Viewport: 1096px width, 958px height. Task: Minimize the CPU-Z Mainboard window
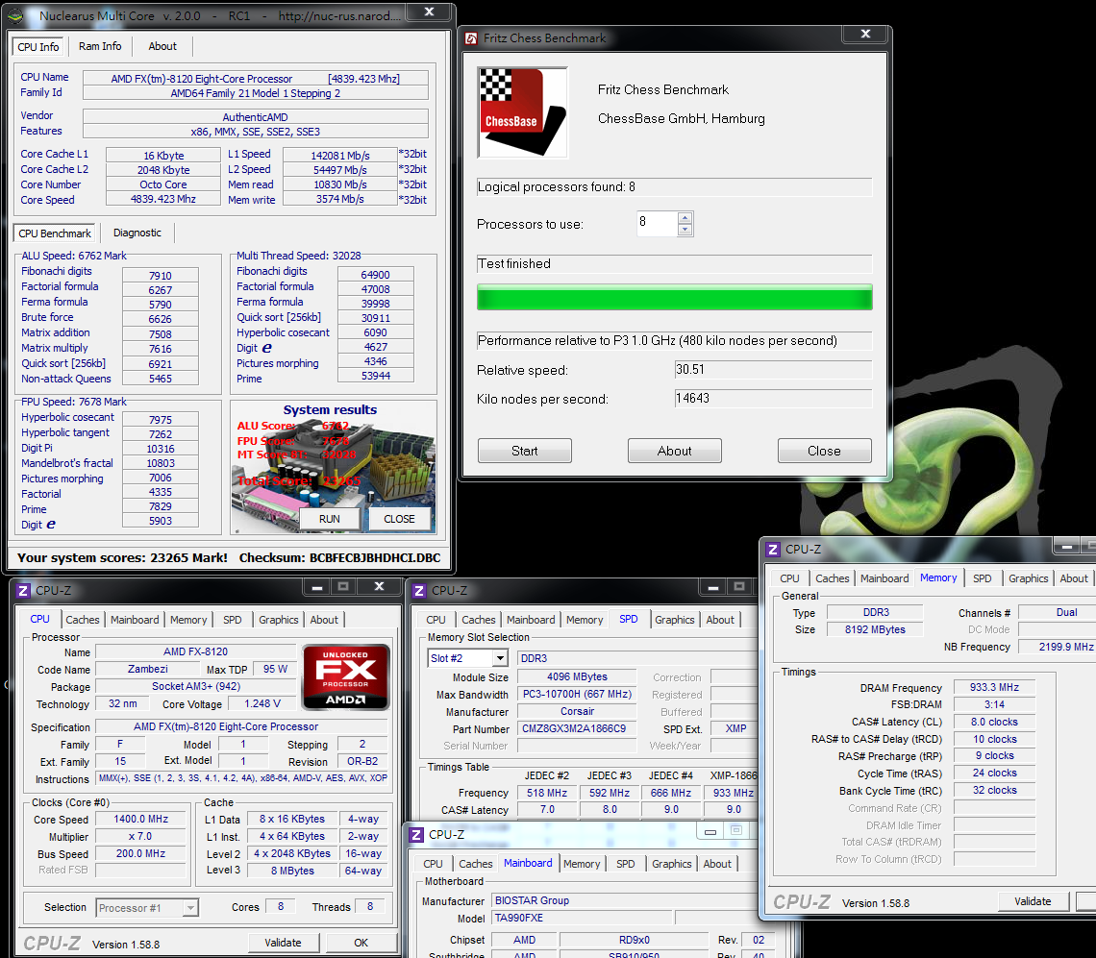click(x=710, y=831)
